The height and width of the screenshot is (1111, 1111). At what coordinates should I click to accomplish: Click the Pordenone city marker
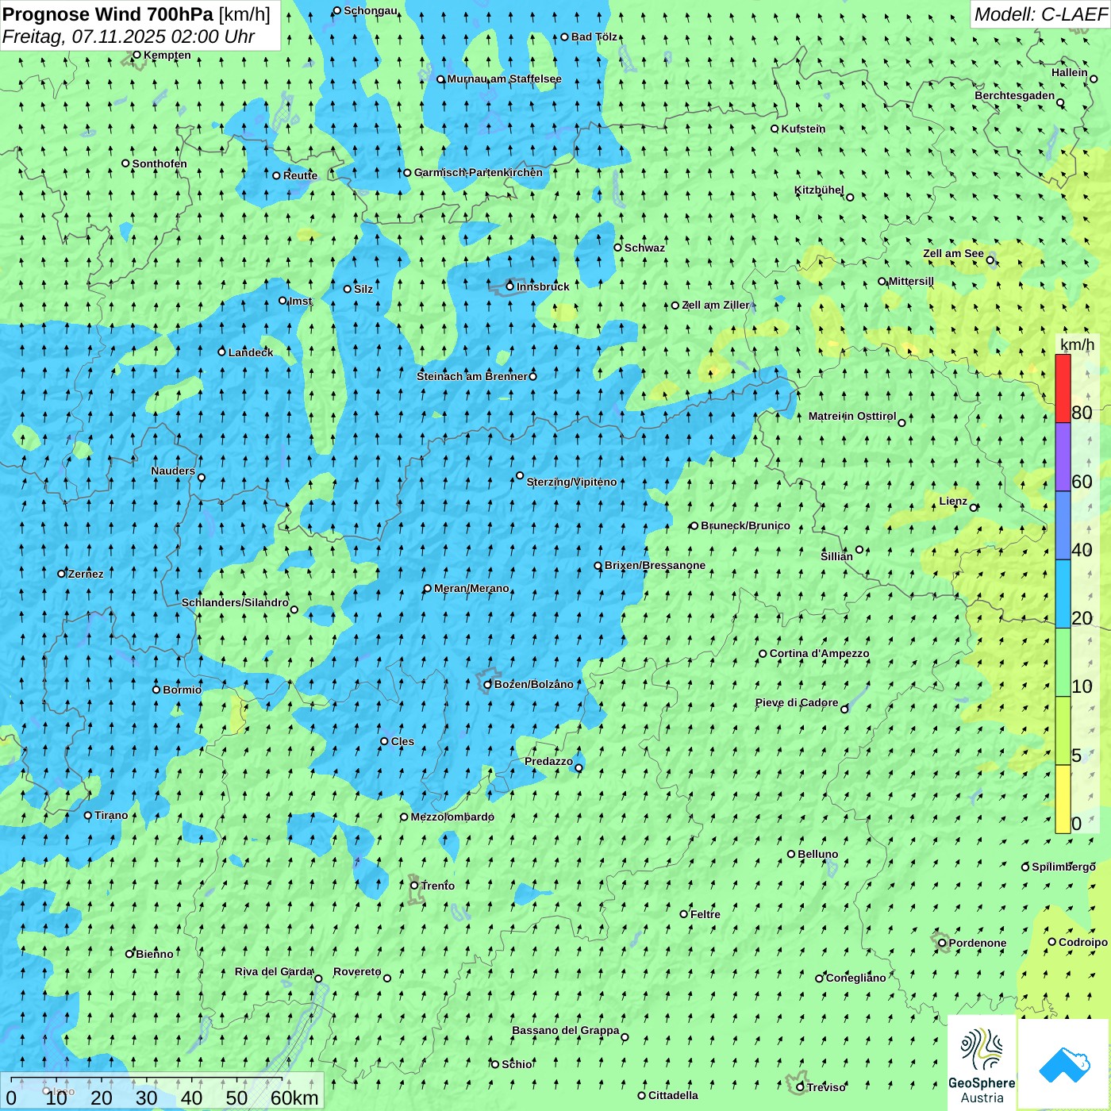[943, 944]
